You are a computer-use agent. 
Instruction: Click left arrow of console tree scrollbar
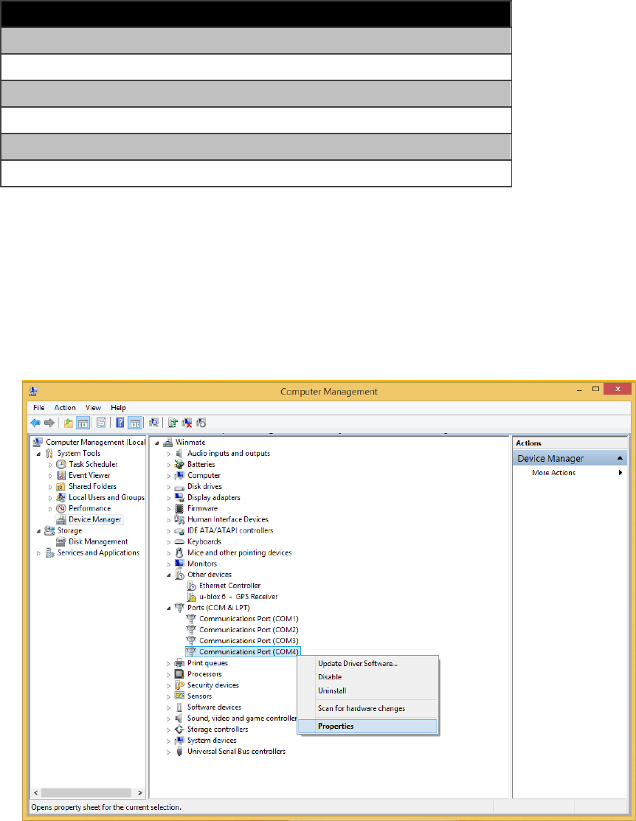tap(35, 793)
